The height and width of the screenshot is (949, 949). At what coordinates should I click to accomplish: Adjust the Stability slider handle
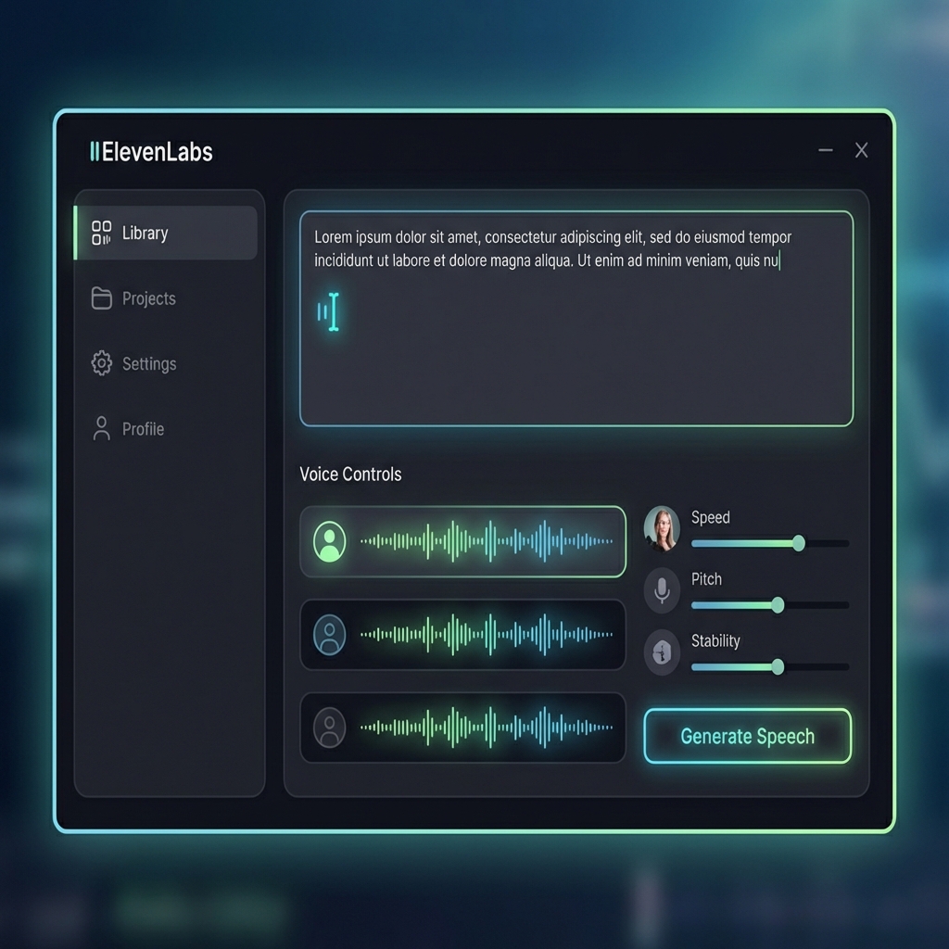pos(778,667)
